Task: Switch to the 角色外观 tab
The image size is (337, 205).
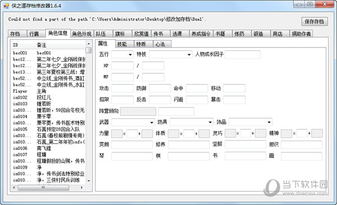Action: point(82,34)
